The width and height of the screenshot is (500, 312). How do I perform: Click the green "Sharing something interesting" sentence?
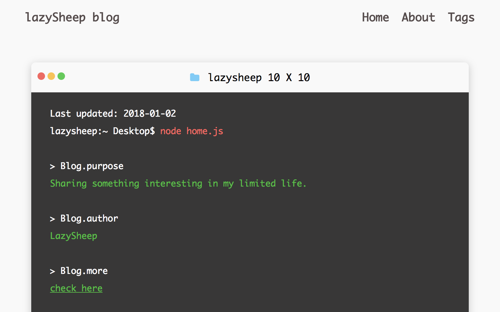pyautogui.click(x=178, y=183)
